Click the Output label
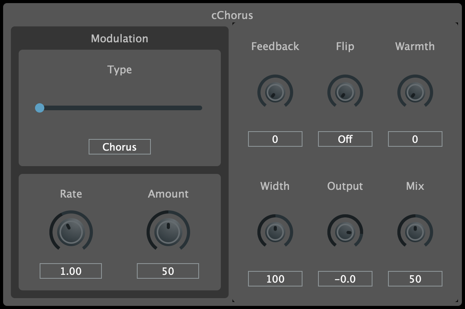 point(345,186)
